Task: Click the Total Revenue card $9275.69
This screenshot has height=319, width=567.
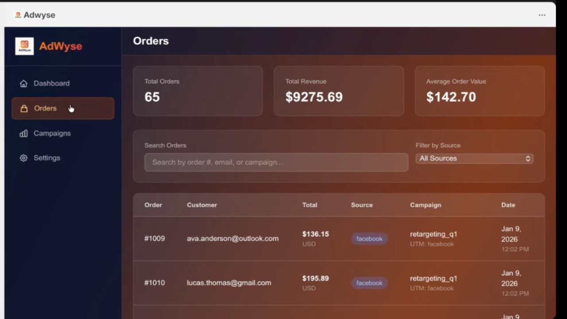Action: coord(339,91)
